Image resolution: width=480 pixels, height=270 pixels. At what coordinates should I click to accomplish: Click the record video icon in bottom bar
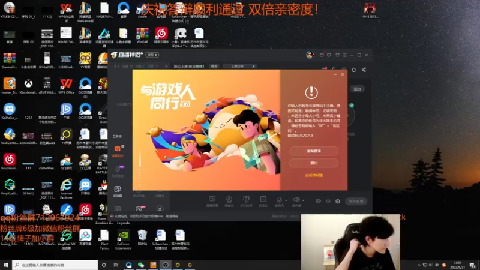[319, 201]
